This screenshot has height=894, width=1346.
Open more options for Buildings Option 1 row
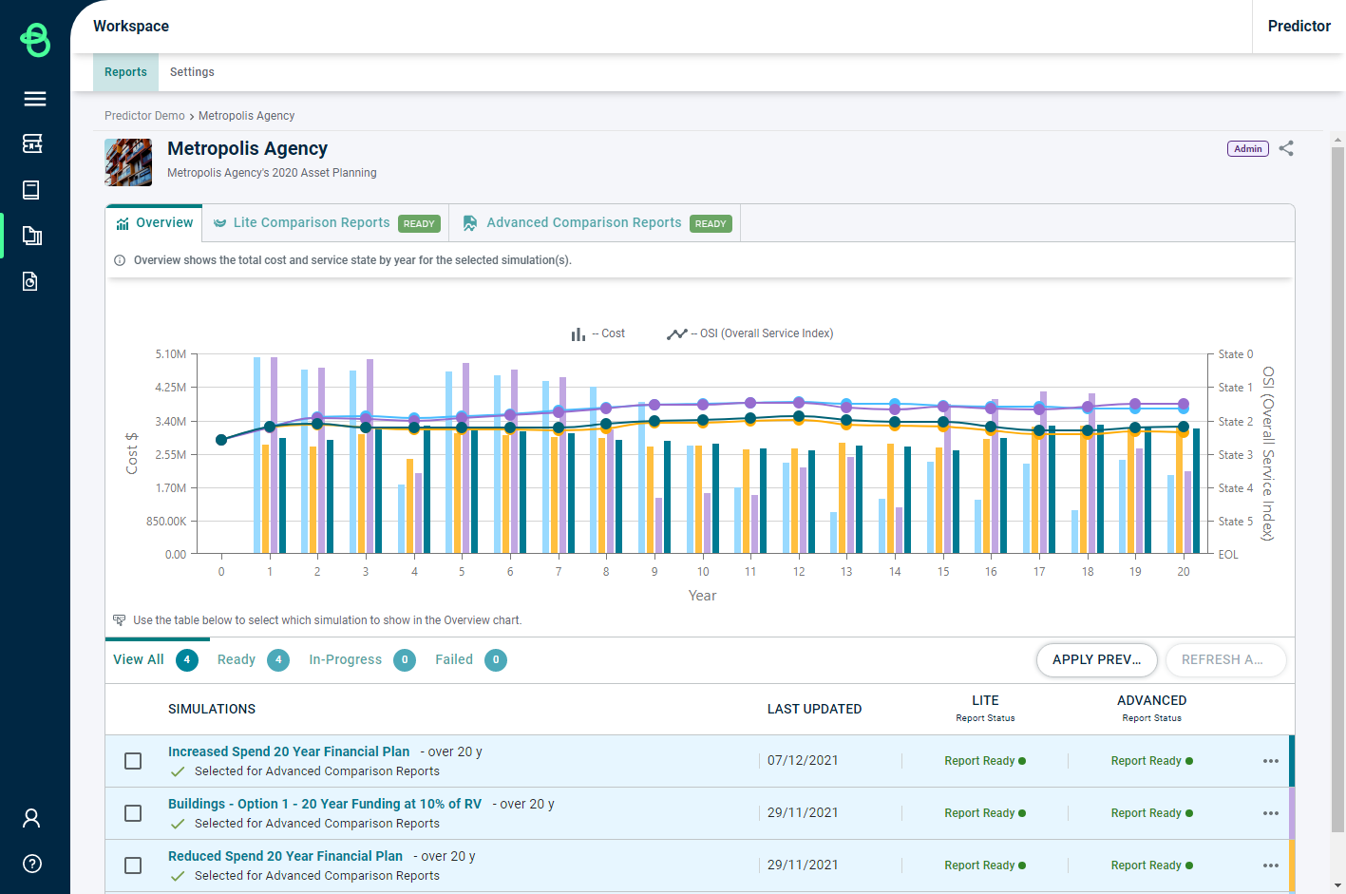pos(1270,813)
